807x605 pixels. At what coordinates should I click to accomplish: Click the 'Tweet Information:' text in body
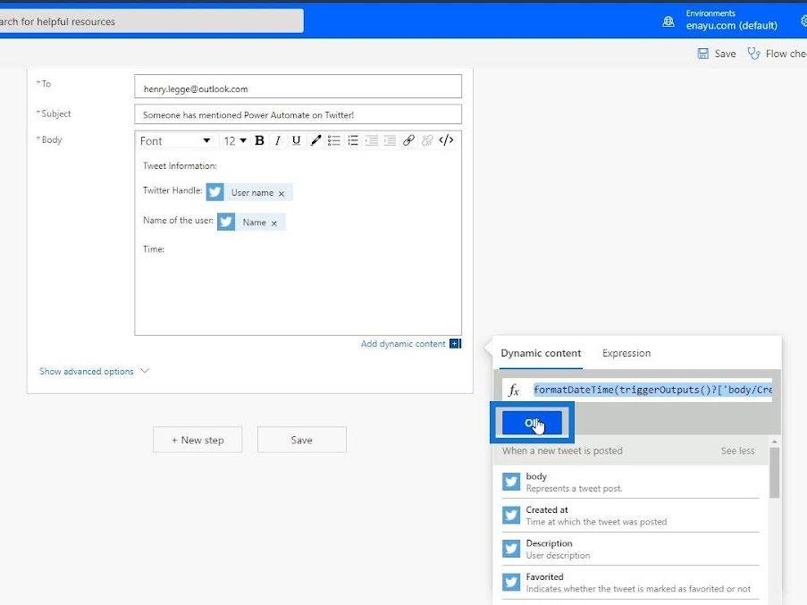(x=180, y=165)
